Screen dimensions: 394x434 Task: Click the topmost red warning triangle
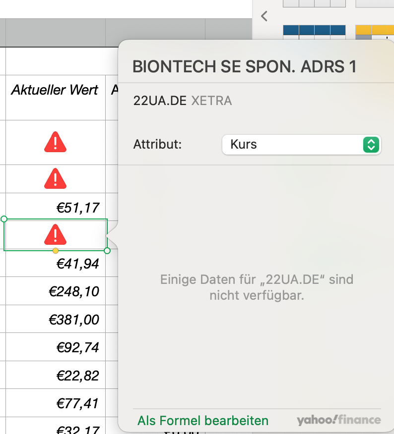pos(55,142)
